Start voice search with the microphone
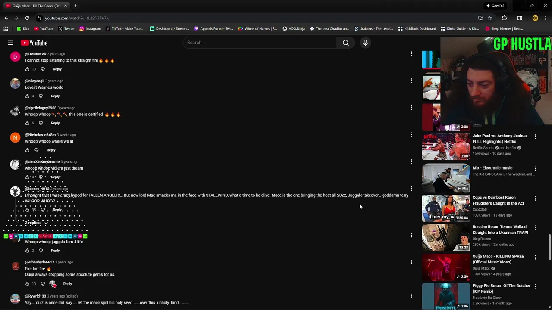Image resolution: width=552 pixels, height=310 pixels. click(x=365, y=43)
